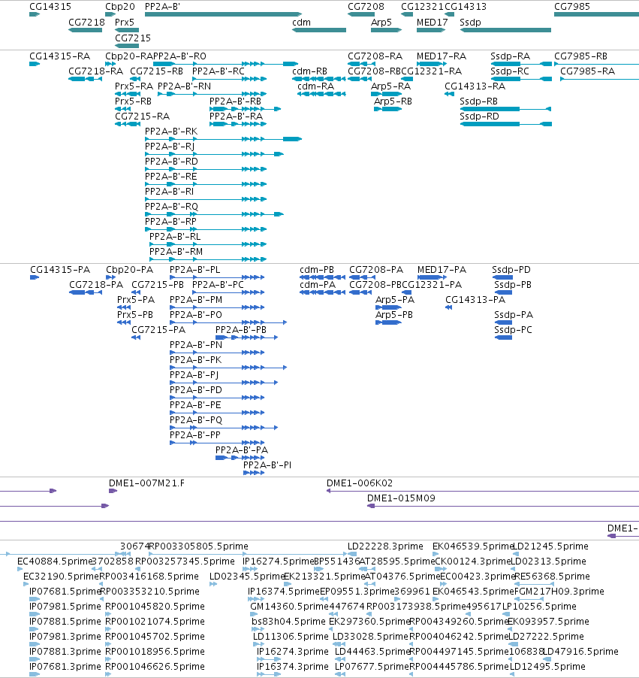Image resolution: width=639 pixels, height=678 pixels.
Task: Click EST LD11306.5prime label
Action: tap(291, 637)
